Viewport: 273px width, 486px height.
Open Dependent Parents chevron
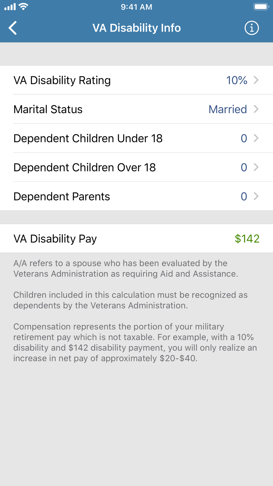256,196
